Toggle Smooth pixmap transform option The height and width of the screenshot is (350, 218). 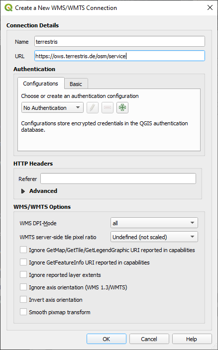[23, 312]
